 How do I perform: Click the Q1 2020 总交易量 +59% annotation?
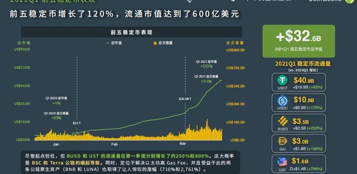click(x=56, y=115)
